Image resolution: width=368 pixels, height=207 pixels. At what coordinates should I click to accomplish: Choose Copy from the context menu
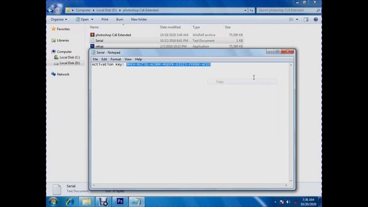click(x=241, y=82)
